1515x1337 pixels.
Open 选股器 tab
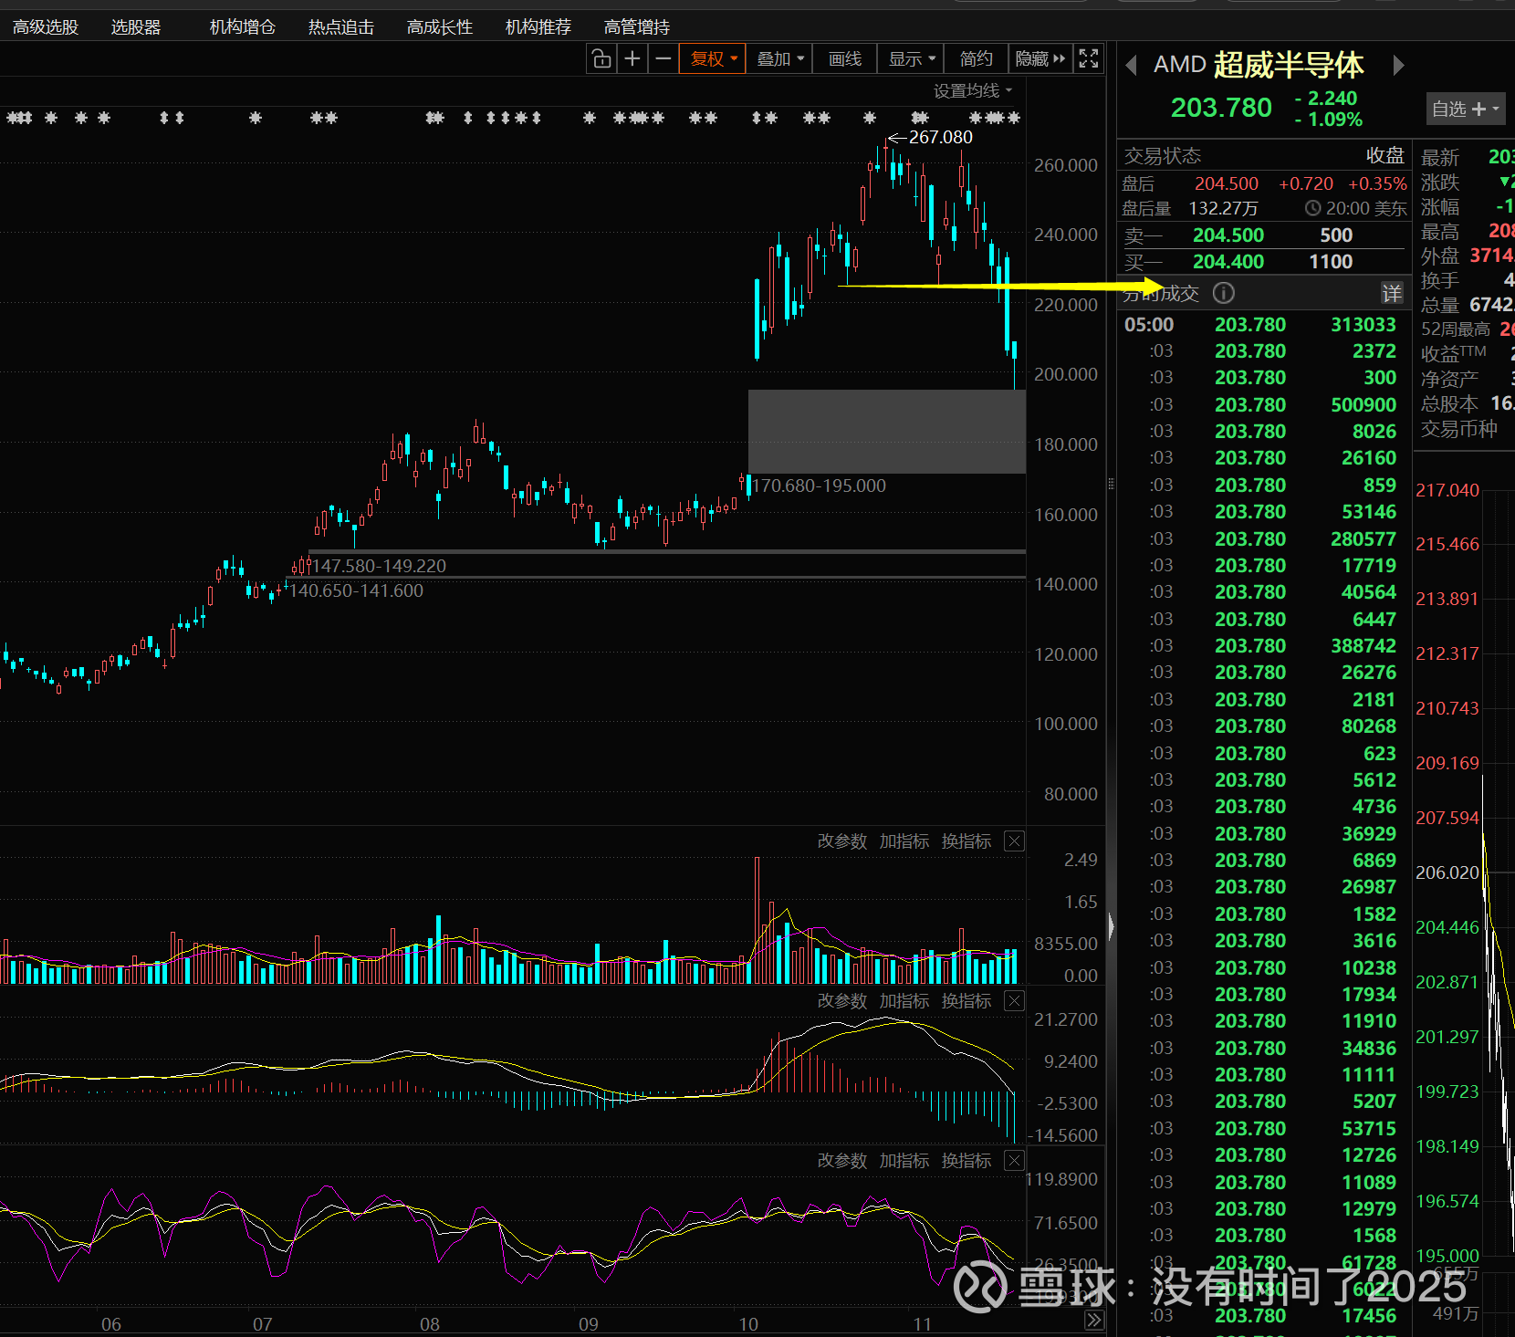[x=136, y=27]
